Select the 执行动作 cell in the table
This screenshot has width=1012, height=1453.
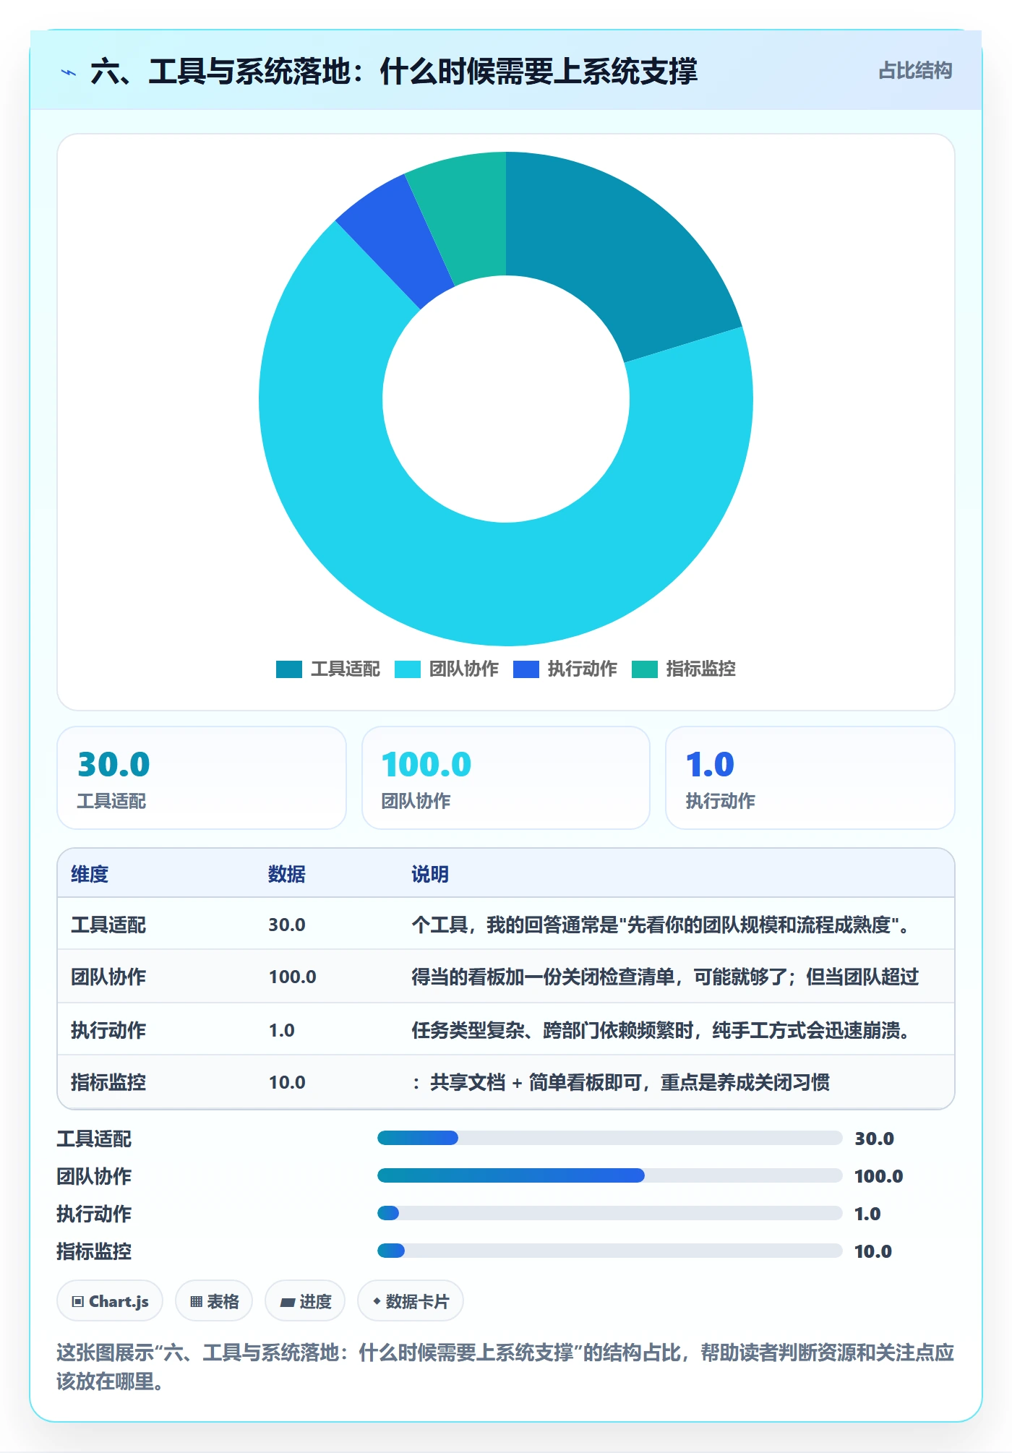[108, 1030]
